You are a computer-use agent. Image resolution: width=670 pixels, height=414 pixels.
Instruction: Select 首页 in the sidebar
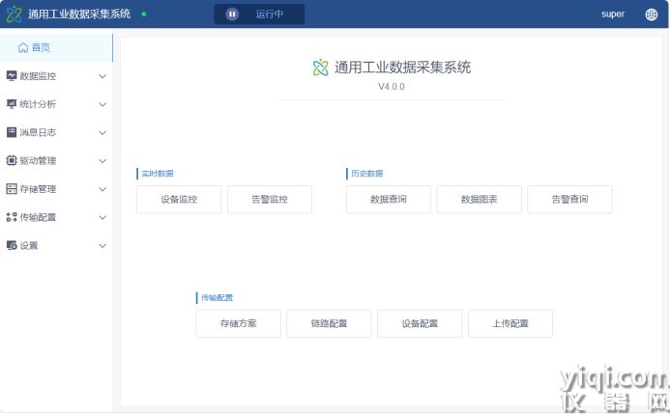click(56, 47)
